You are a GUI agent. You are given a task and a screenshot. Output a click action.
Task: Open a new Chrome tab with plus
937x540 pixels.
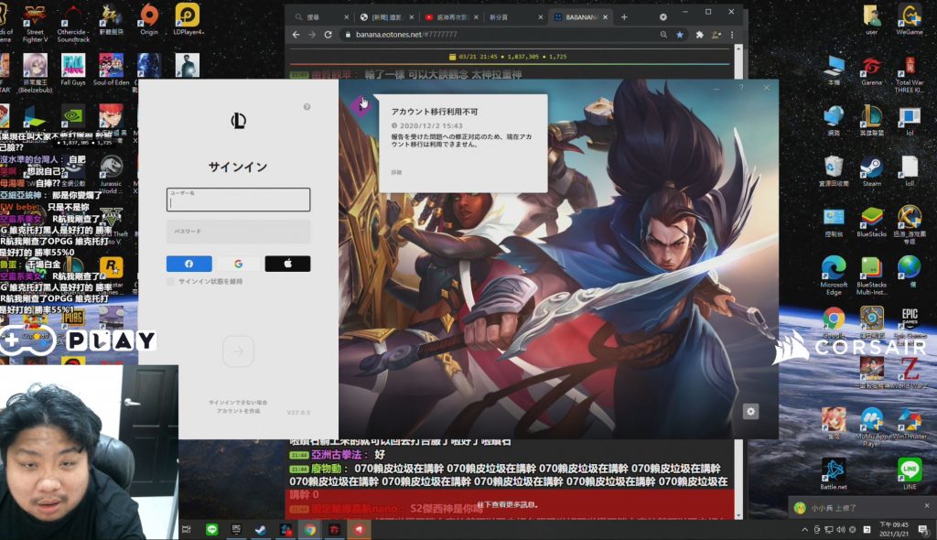tap(624, 17)
